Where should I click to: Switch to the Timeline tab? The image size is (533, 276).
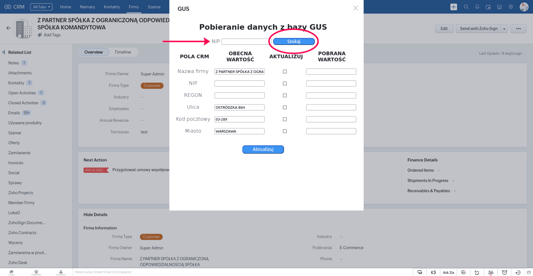click(x=123, y=52)
